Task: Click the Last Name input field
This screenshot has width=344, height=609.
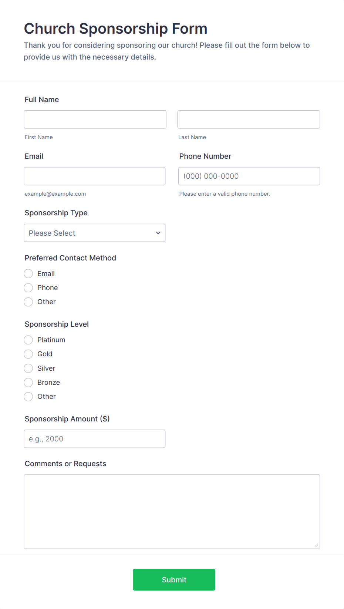Action: [x=248, y=119]
